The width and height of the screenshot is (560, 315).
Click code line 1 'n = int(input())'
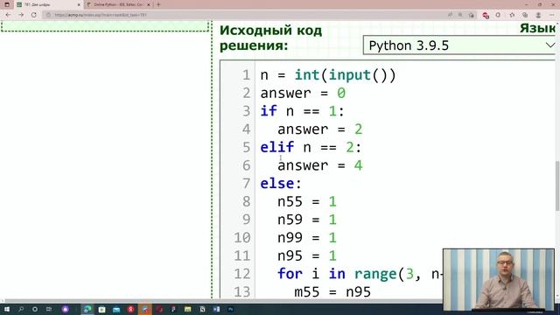pos(328,75)
